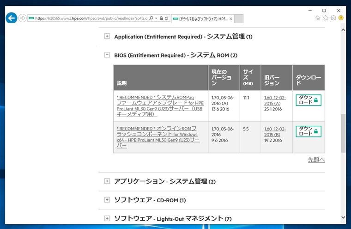Select the size value 11.1

tap(246, 98)
